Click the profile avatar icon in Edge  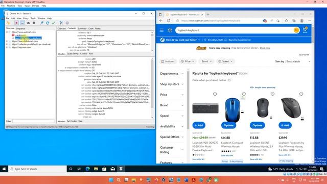pos(301,20)
